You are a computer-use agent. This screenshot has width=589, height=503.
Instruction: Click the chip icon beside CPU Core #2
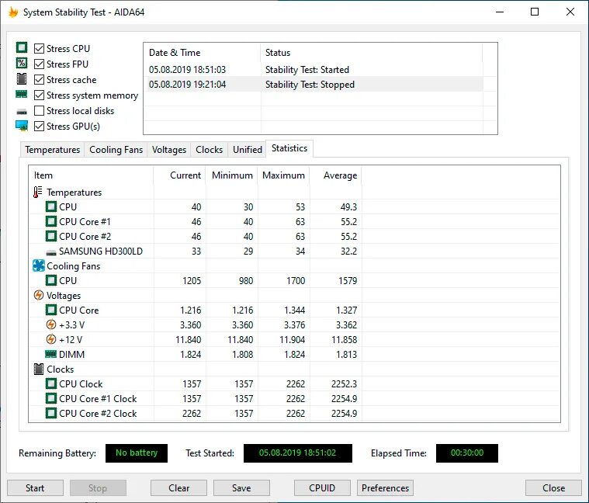point(51,236)
